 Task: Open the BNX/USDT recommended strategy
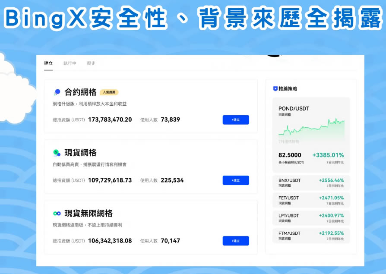(x=311, y=183)
